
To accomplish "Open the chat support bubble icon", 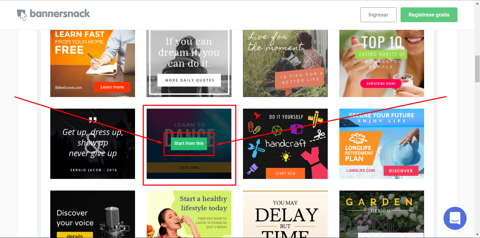I will [455, 218].
